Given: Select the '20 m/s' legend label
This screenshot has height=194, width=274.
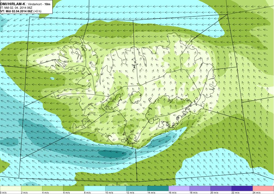Looking at the screenshot, I should point(215,193).
